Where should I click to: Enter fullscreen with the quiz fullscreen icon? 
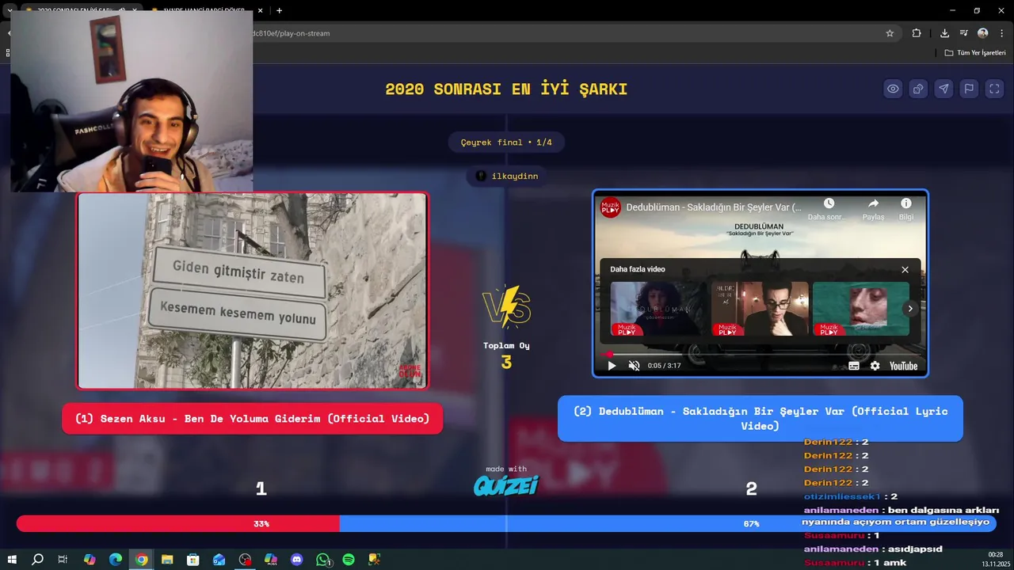pos(994,89)
